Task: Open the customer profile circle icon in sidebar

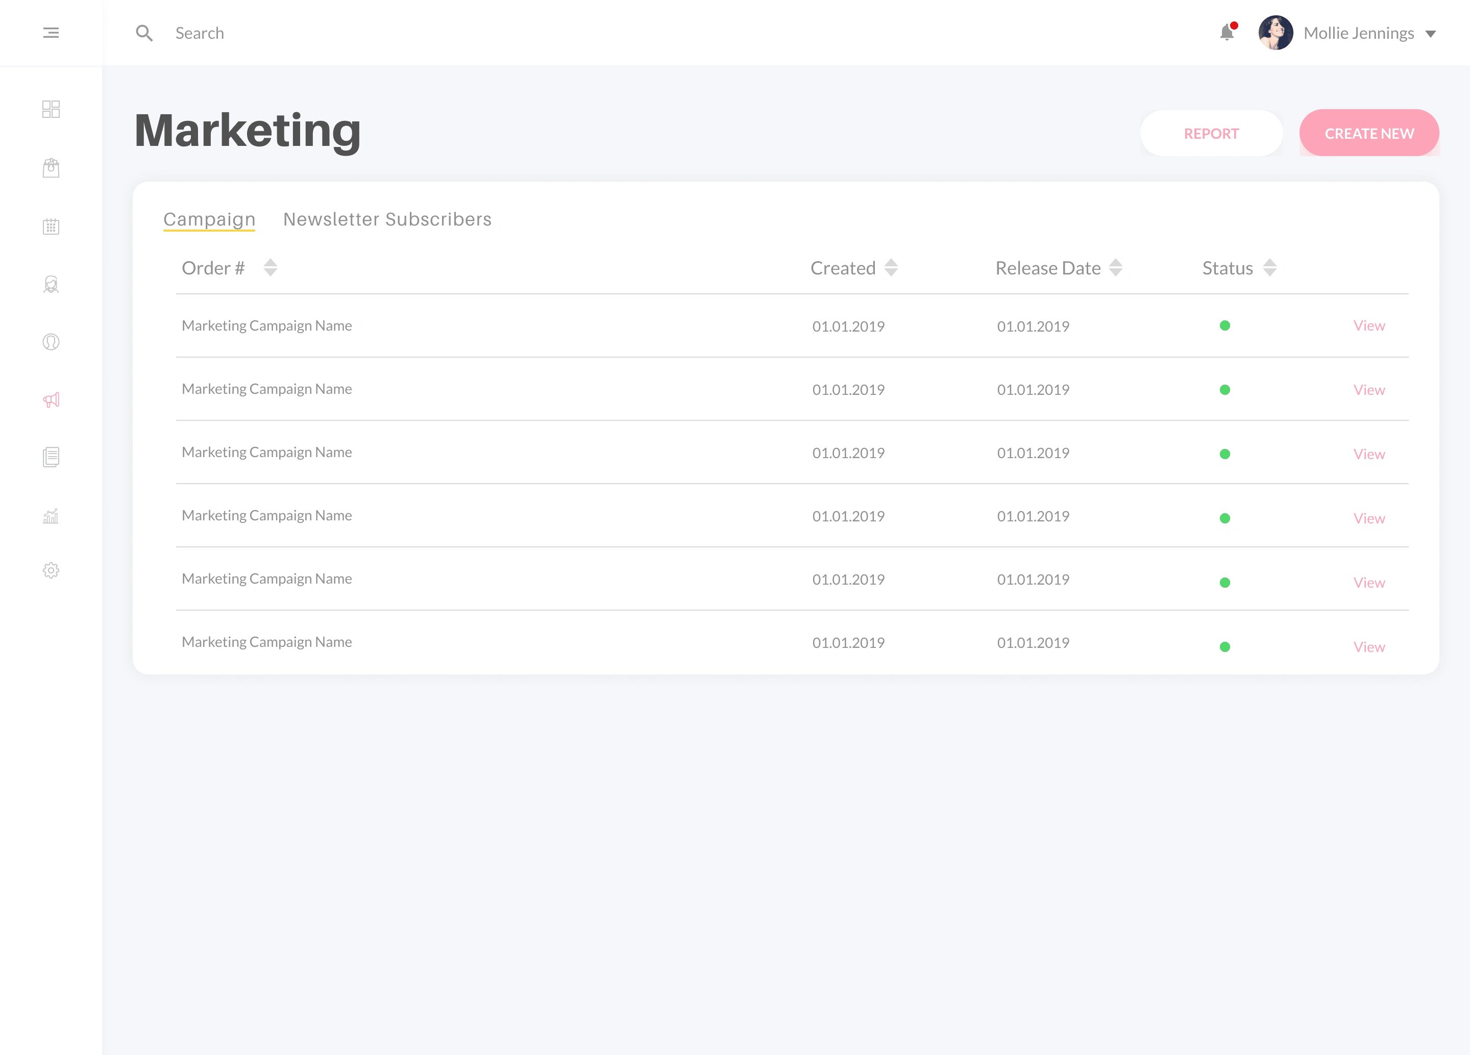Action: [51, 342]
